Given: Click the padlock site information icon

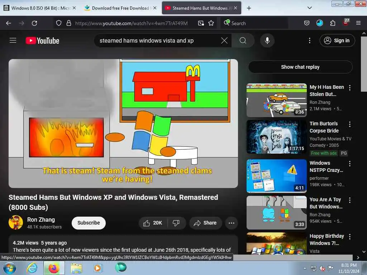Looking at the screenshot, I should click(68, 23).
